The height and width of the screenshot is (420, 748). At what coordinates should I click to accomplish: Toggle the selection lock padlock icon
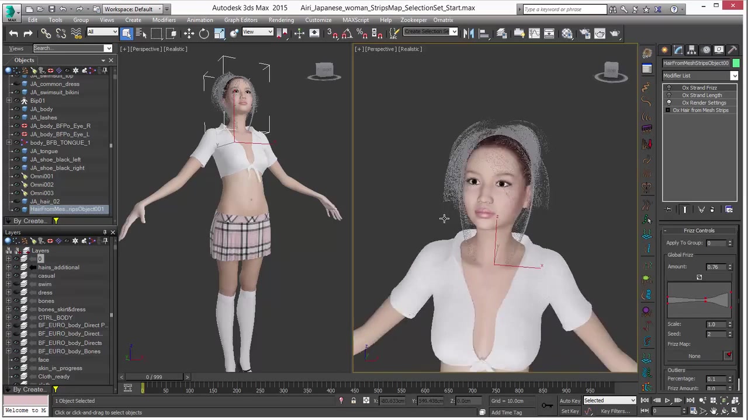point(354,401)
